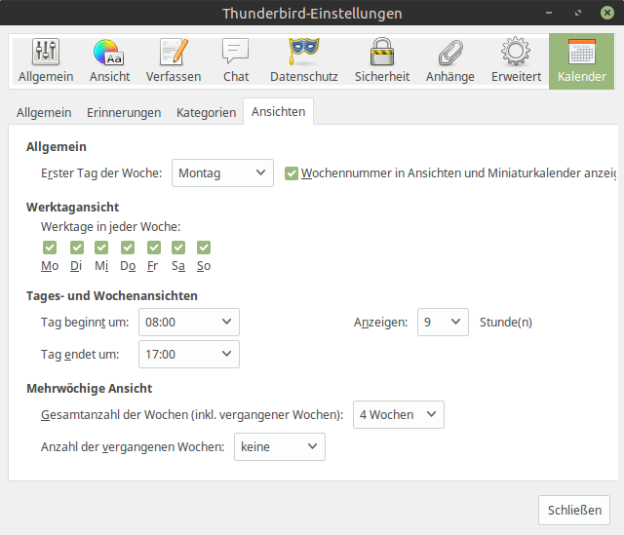Close the settings window via titlebar

(x=607, y=13)
